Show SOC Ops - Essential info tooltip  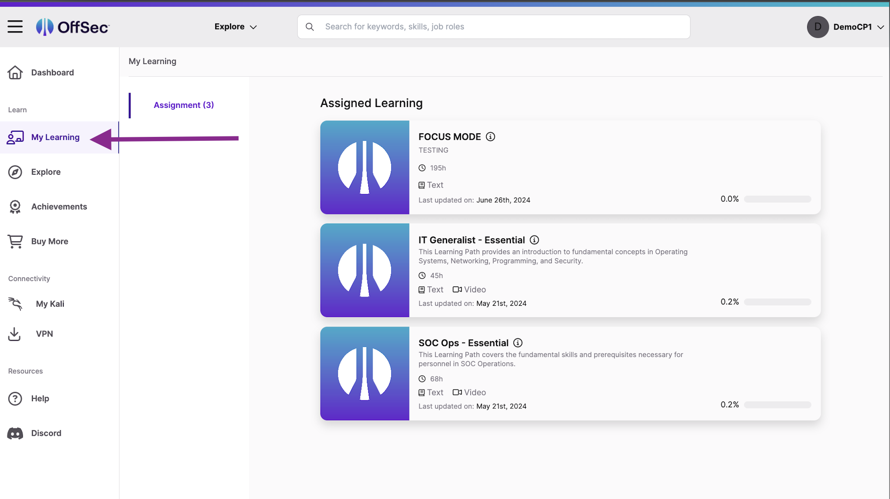[x=518, y=343]
